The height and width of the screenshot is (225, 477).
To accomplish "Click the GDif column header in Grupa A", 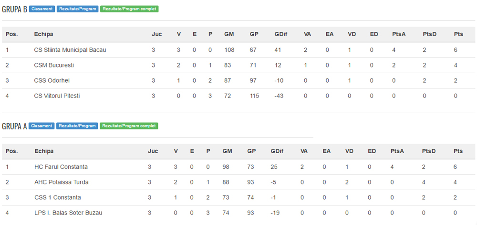I will [277, 151].
